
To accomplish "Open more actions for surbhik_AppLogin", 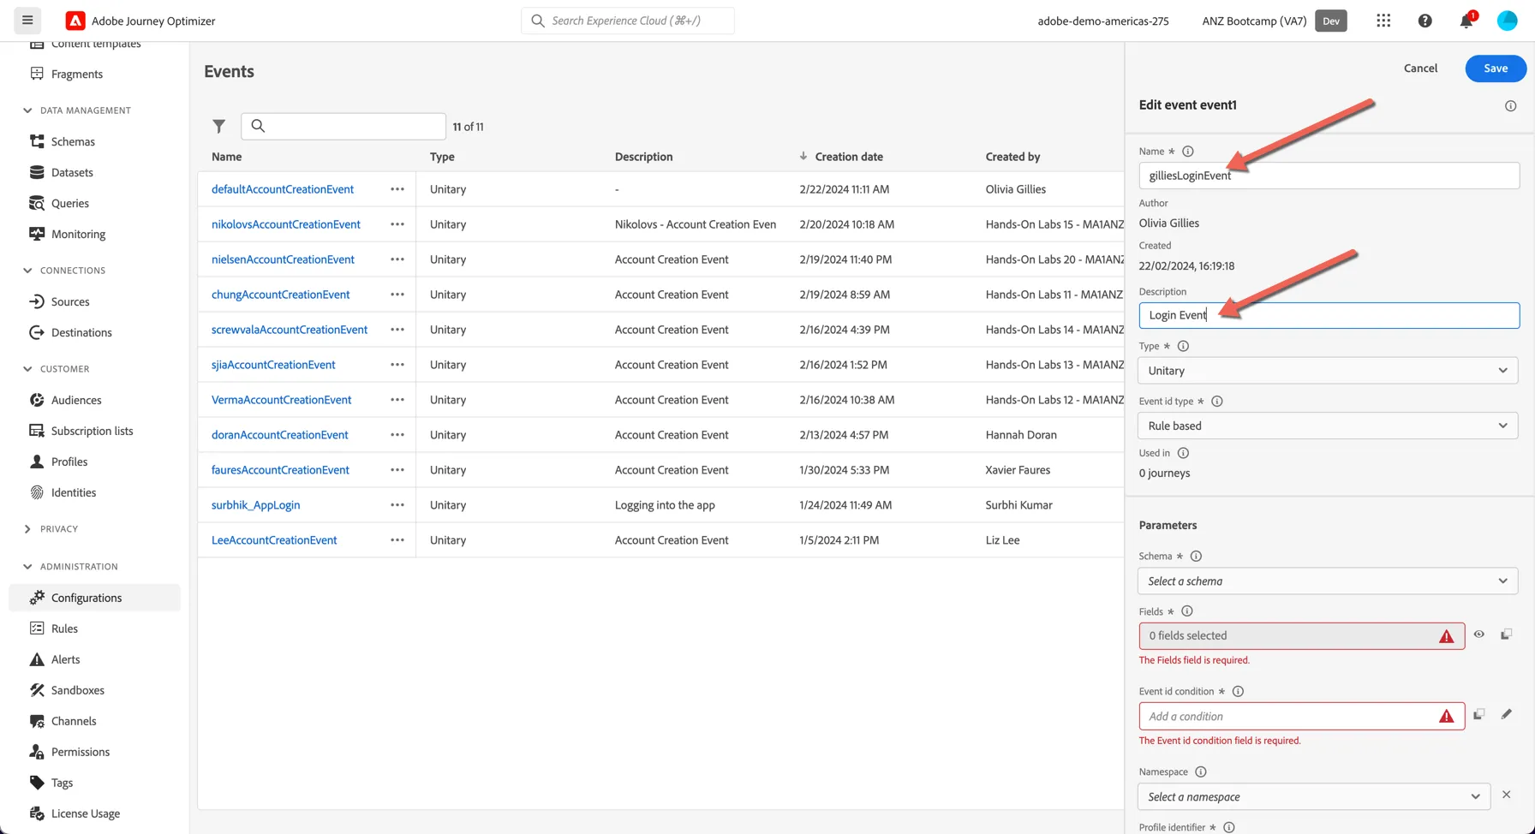I will 397,505.
